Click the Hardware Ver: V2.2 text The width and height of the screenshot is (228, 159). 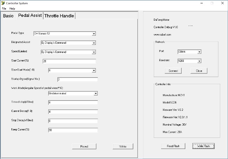point(173,110)
